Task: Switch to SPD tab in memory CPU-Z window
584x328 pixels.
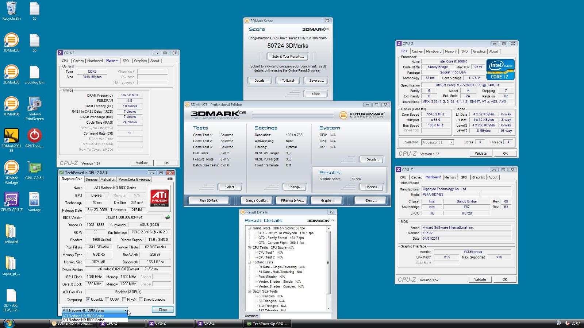Action: coord(126,61)
